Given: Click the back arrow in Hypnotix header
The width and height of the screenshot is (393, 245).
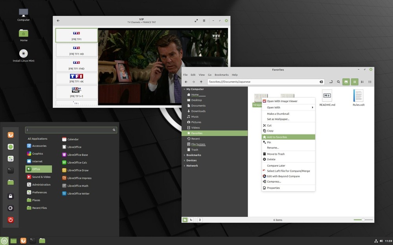Looking at the screenshot, I should click(x=58, y=20).
